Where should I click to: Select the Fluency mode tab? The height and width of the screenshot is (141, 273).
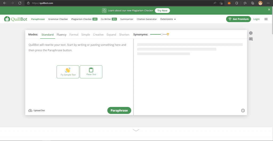point(62,35)
